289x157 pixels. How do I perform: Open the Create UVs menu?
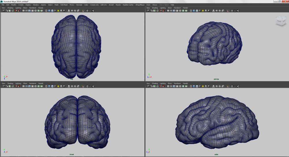[x=94, y=5]
